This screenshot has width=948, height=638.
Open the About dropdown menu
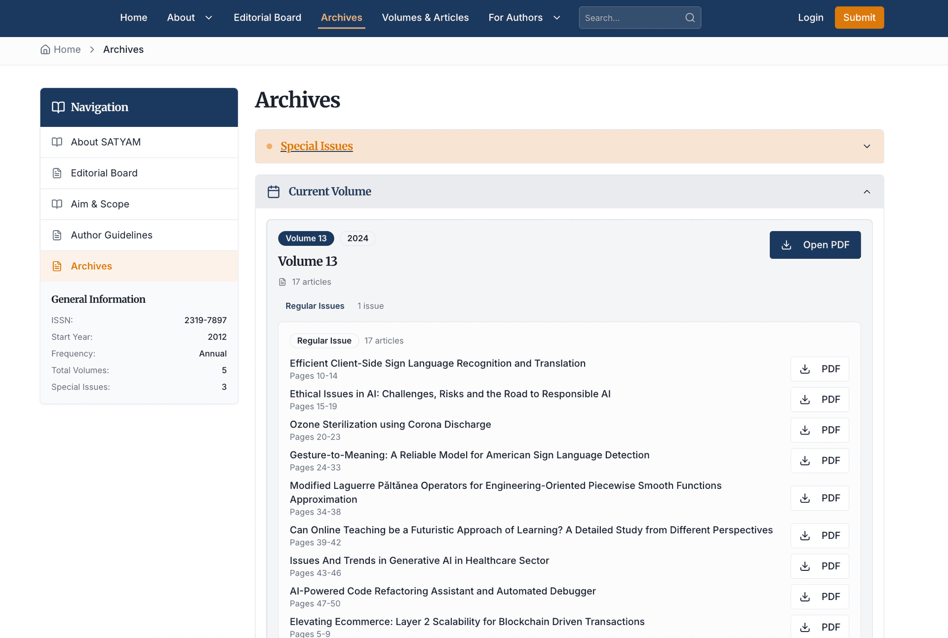(181, 17)
